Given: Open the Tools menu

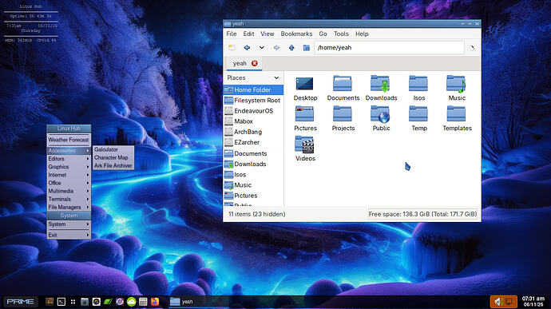Looking at the screenshot, I should (341, 34).
